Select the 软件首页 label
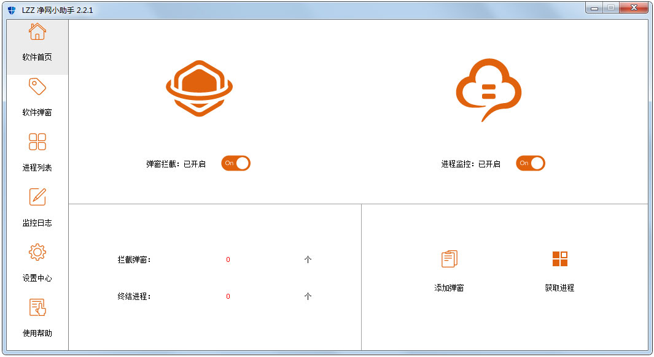 [37, 57]
